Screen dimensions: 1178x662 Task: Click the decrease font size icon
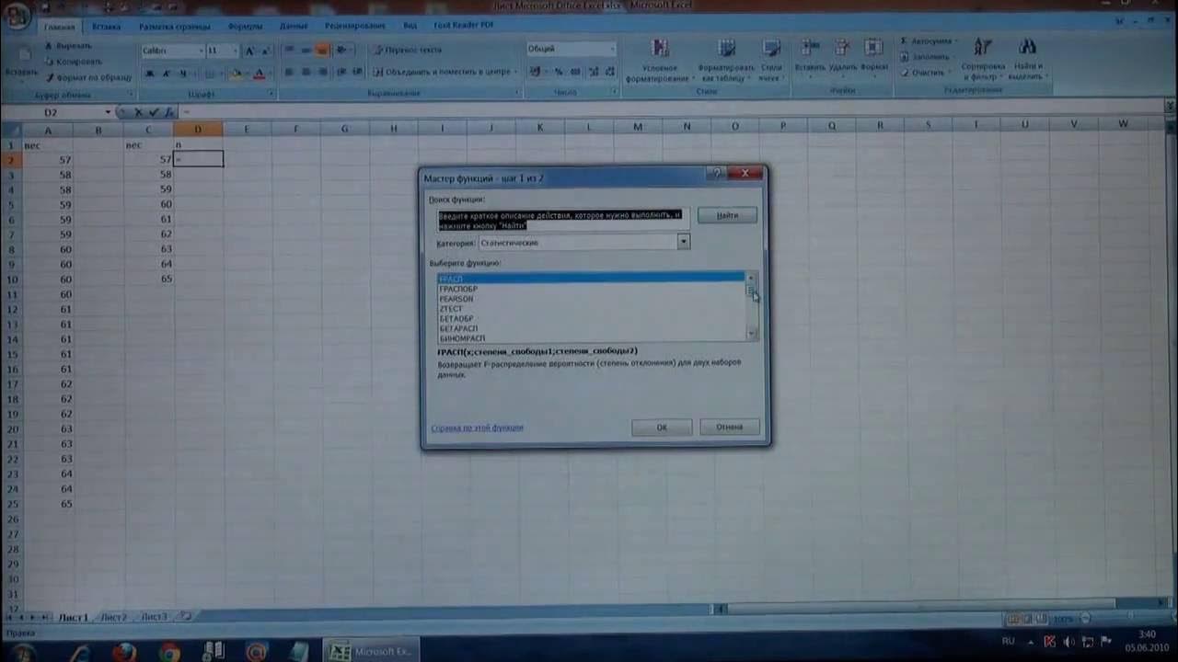coord(265,51)
